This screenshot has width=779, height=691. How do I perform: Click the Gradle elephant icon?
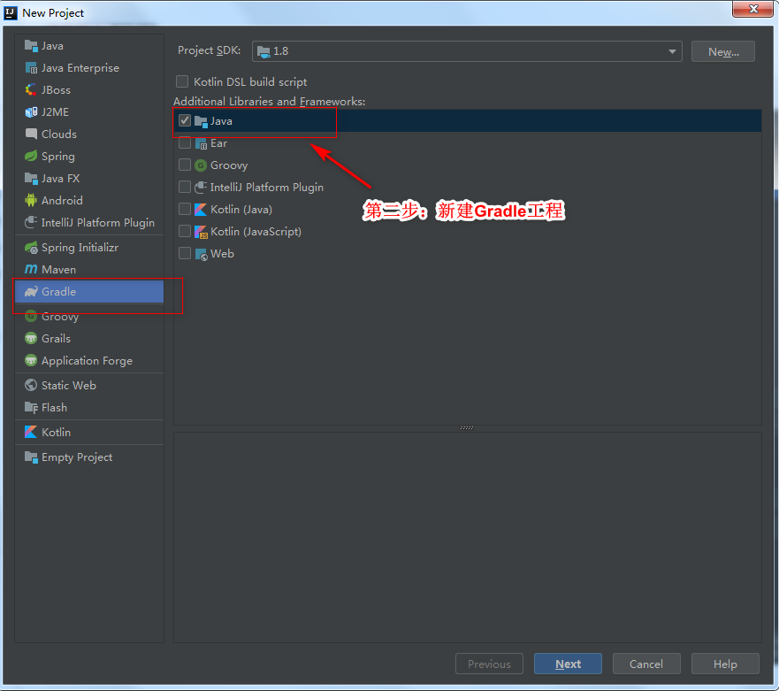(x=31, y=292)
